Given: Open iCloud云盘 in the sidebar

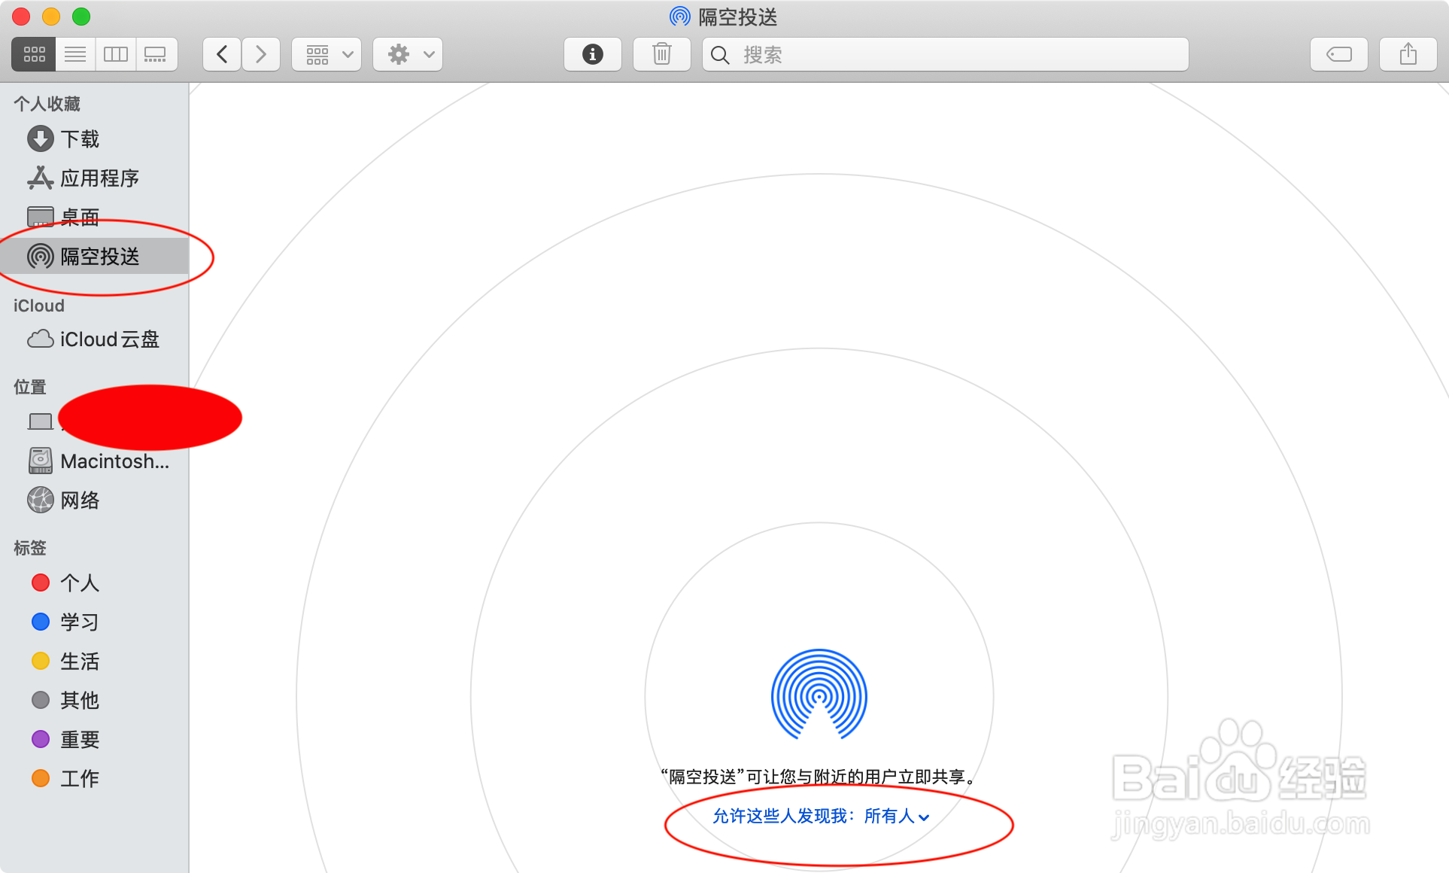Looking at the screenshot, I should (x=94, y=339).
